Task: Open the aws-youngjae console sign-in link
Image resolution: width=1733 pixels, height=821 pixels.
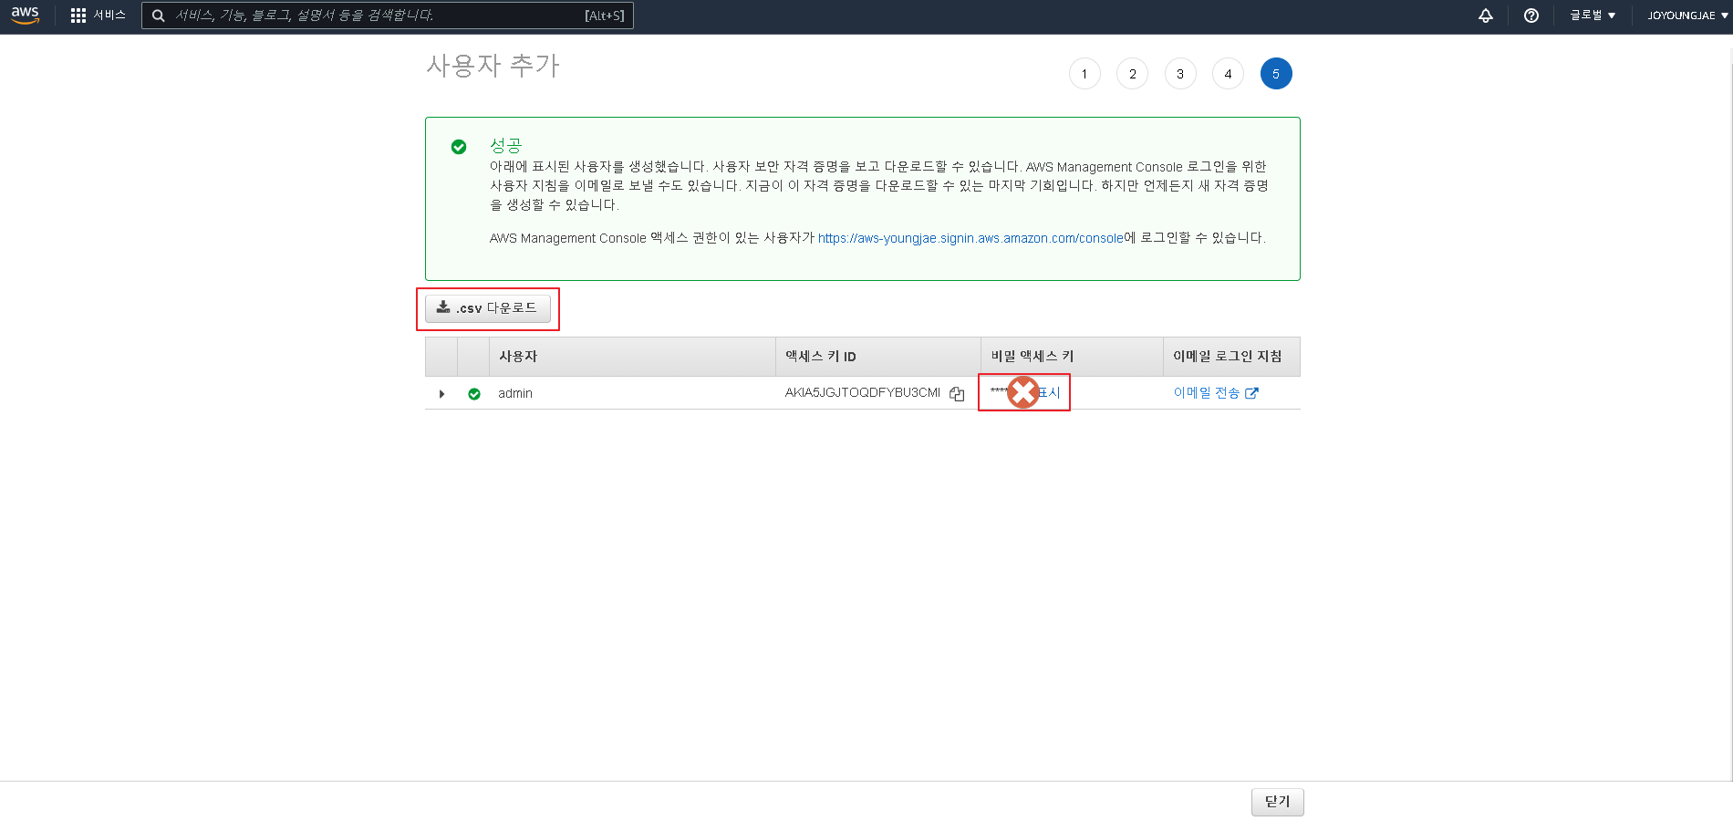Action: [970, 238]
